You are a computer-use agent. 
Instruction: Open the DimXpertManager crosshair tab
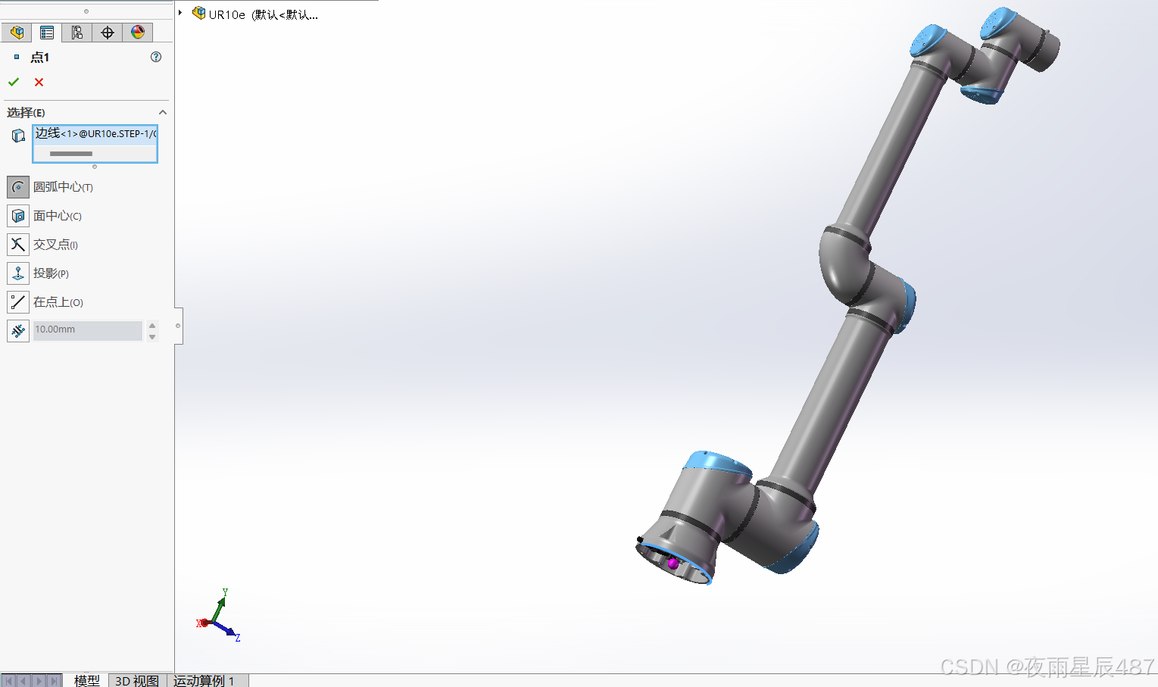pos(108,33)
